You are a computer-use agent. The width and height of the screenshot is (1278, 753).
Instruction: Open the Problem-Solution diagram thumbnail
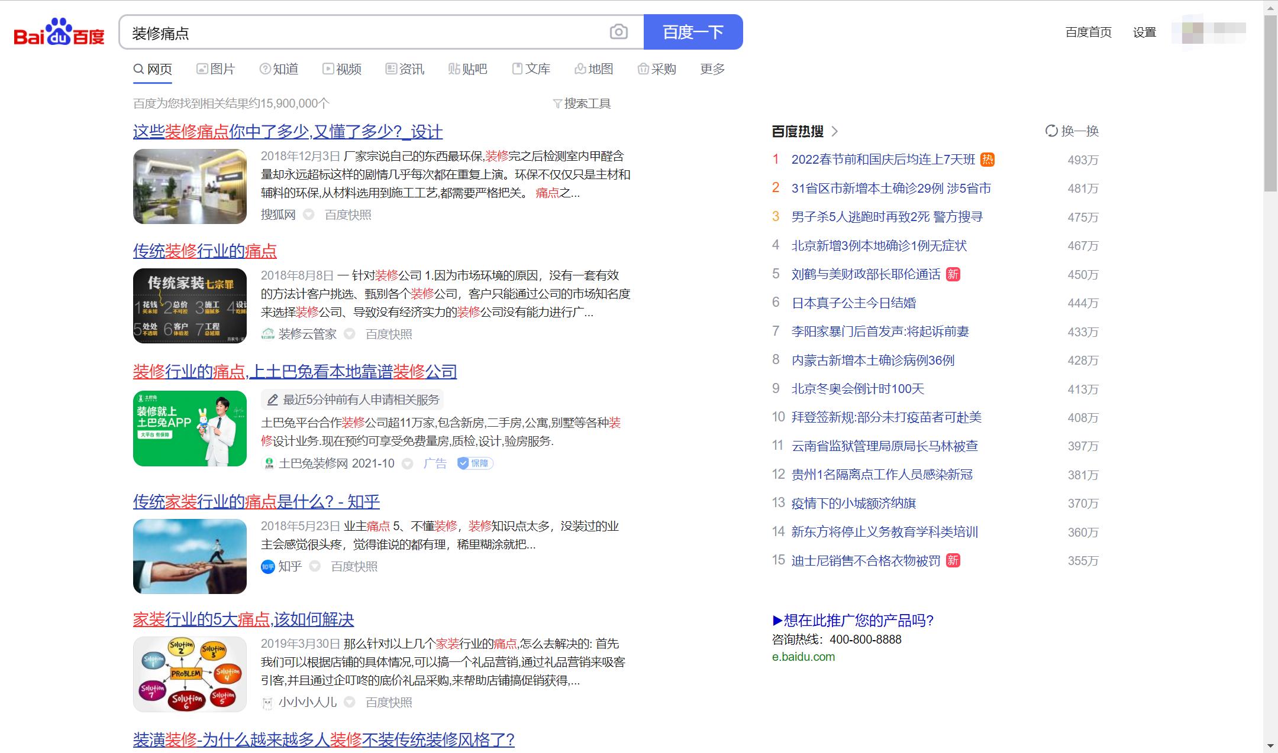click(x=190, y=674)
